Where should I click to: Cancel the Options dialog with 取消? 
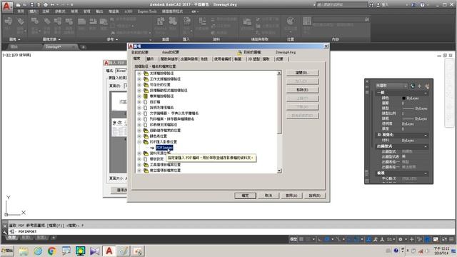coord(268,196)
